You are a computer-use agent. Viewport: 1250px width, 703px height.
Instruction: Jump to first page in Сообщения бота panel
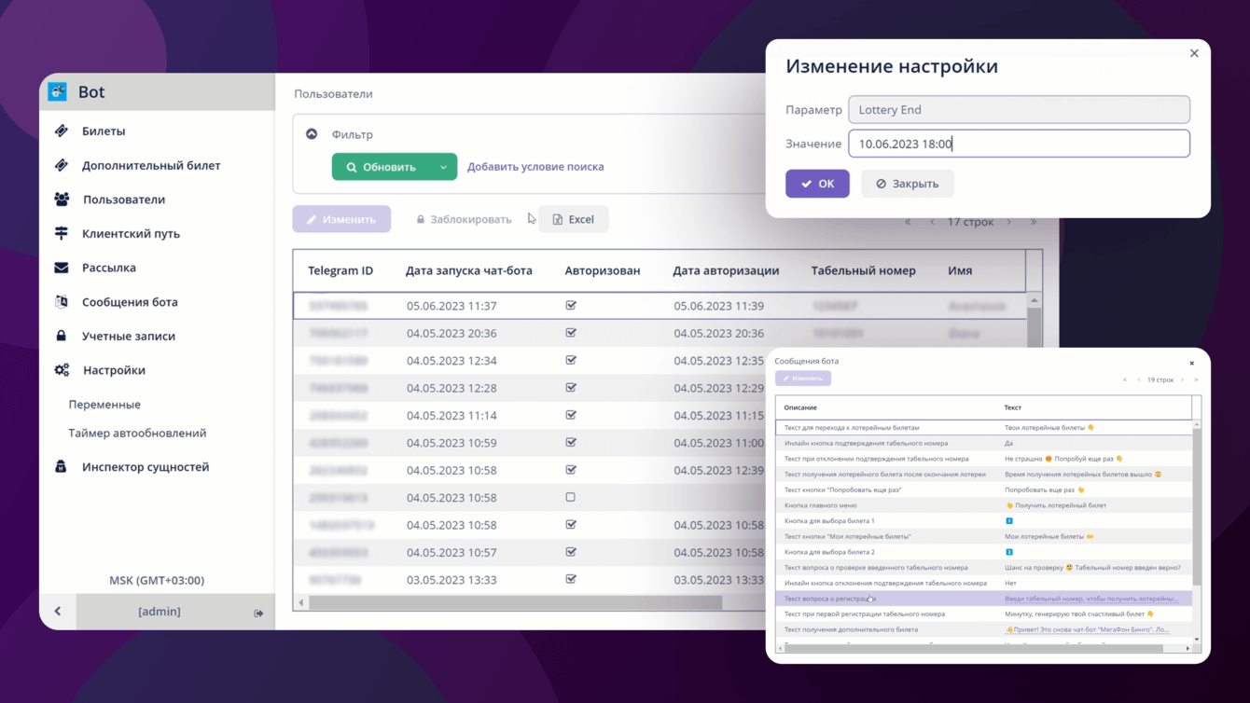point(1125,379)
